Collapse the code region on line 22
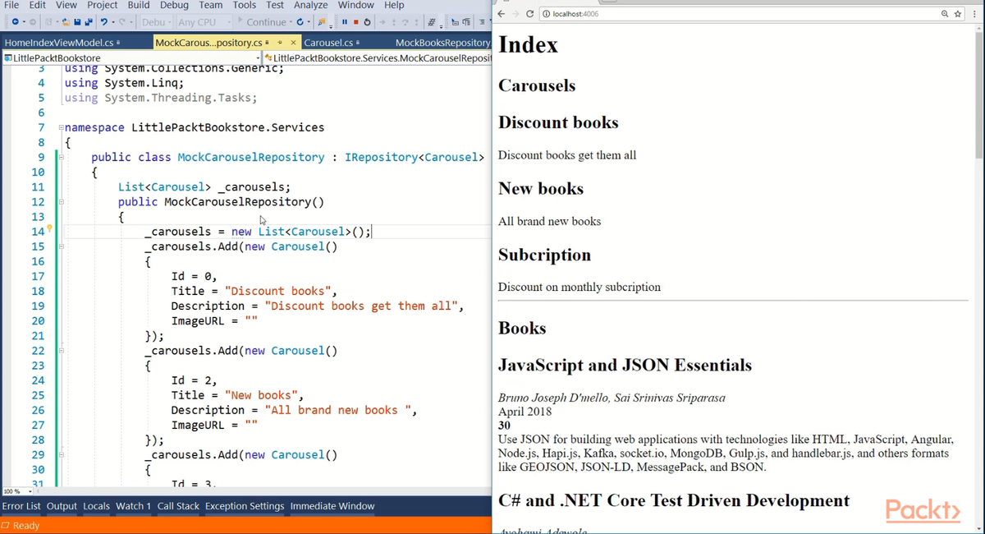The image size is (985, 534). (61, 351)
